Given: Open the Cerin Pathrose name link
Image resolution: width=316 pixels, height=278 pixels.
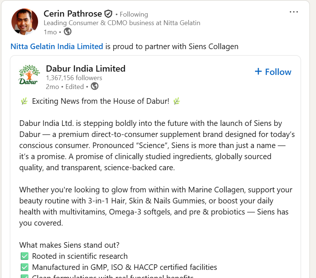Looking at the screenshot, I should click(x=72, y=14).
